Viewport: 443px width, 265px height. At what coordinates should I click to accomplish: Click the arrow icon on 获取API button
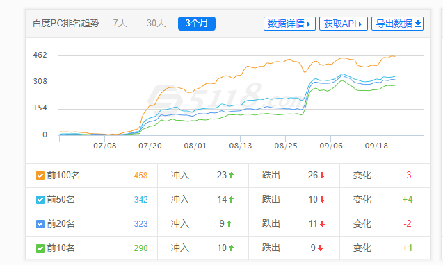(x=360, y=24)
